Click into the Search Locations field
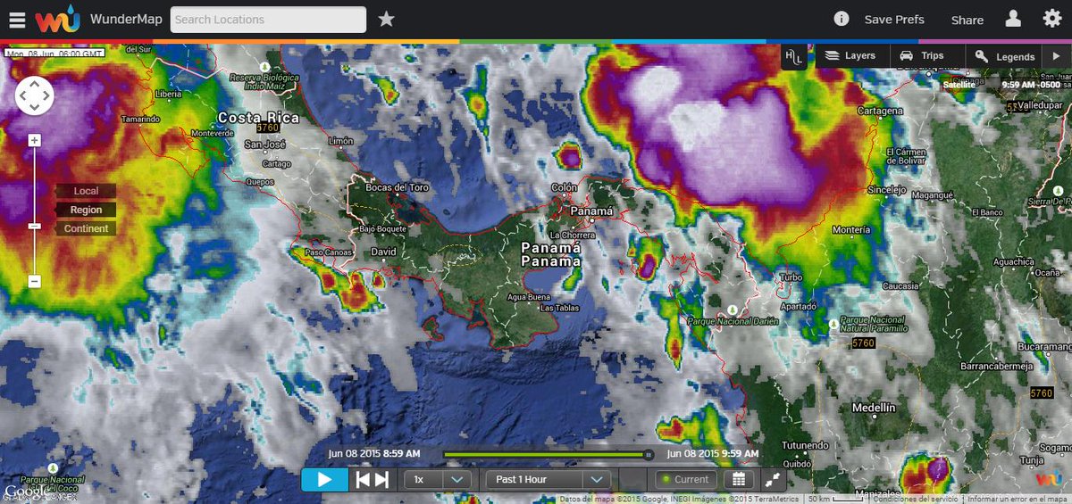Screen dimensions: 1072x504 pos(268,20)
